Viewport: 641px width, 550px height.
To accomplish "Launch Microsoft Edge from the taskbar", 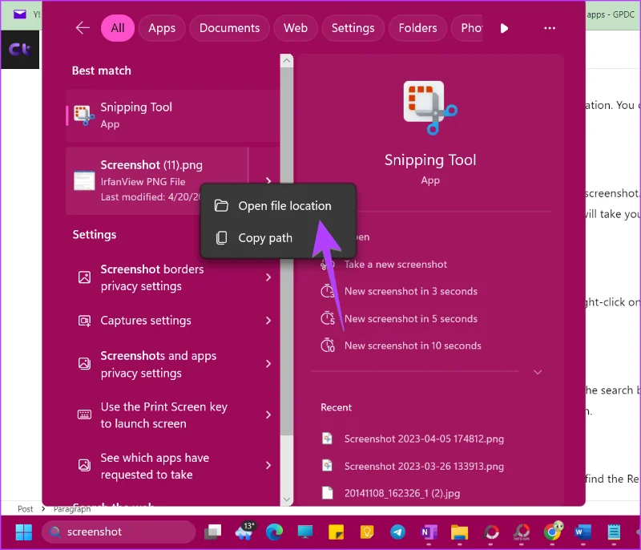I will [x=274, y=532].
